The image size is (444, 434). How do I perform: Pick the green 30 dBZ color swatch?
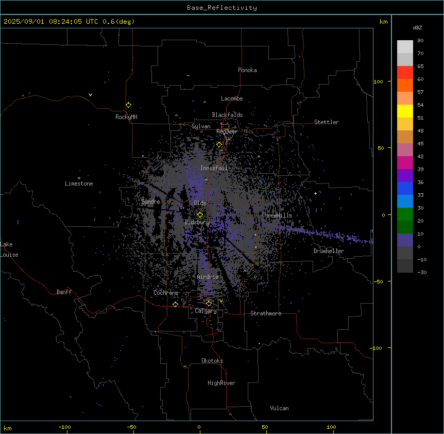pos(405,214)
